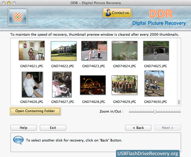Click the 'To select another disk' hint text
The width and height of the screenshot is (191, 157).
(x=74, y=140)
